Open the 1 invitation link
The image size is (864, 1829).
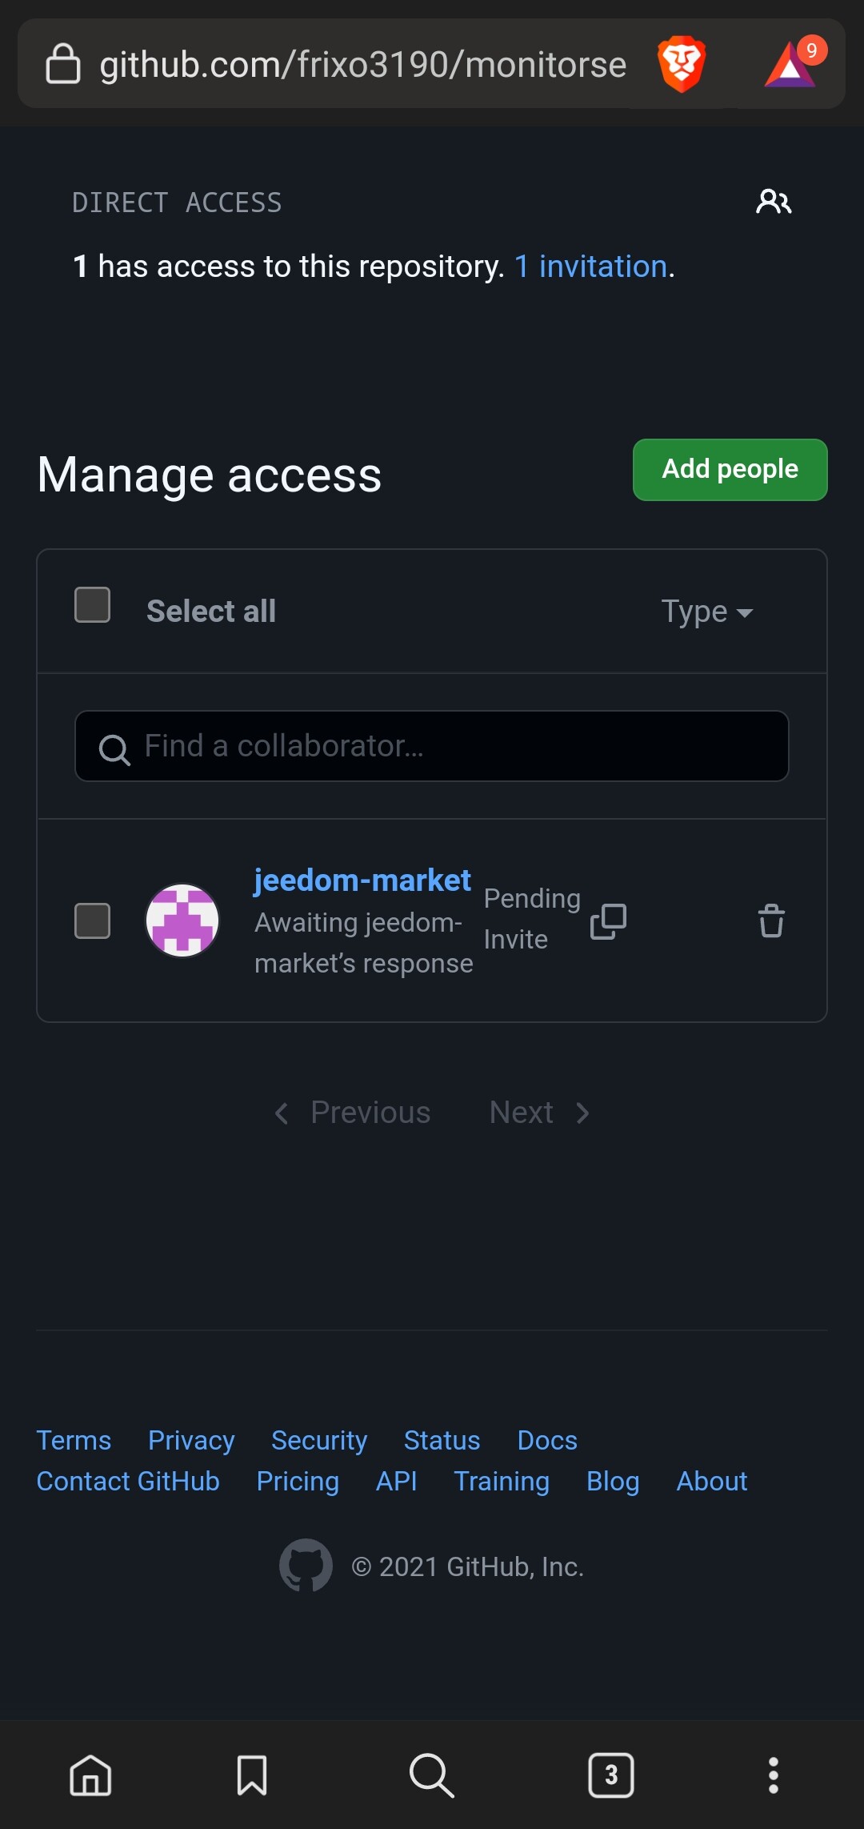point(590,267)
